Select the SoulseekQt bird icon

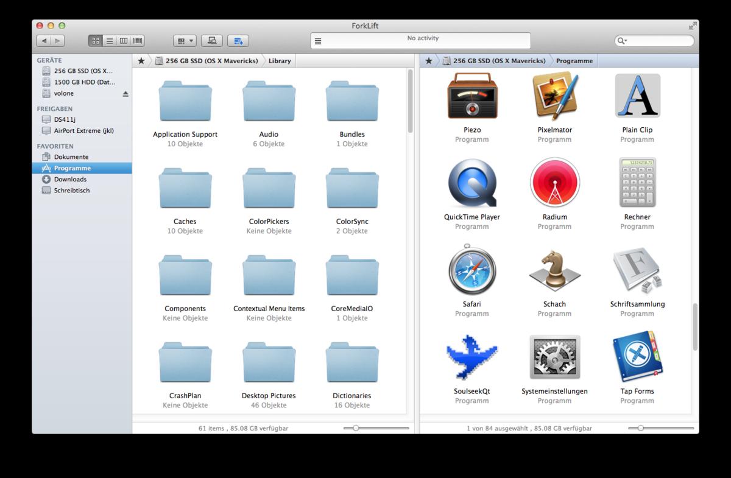point(472,357)
